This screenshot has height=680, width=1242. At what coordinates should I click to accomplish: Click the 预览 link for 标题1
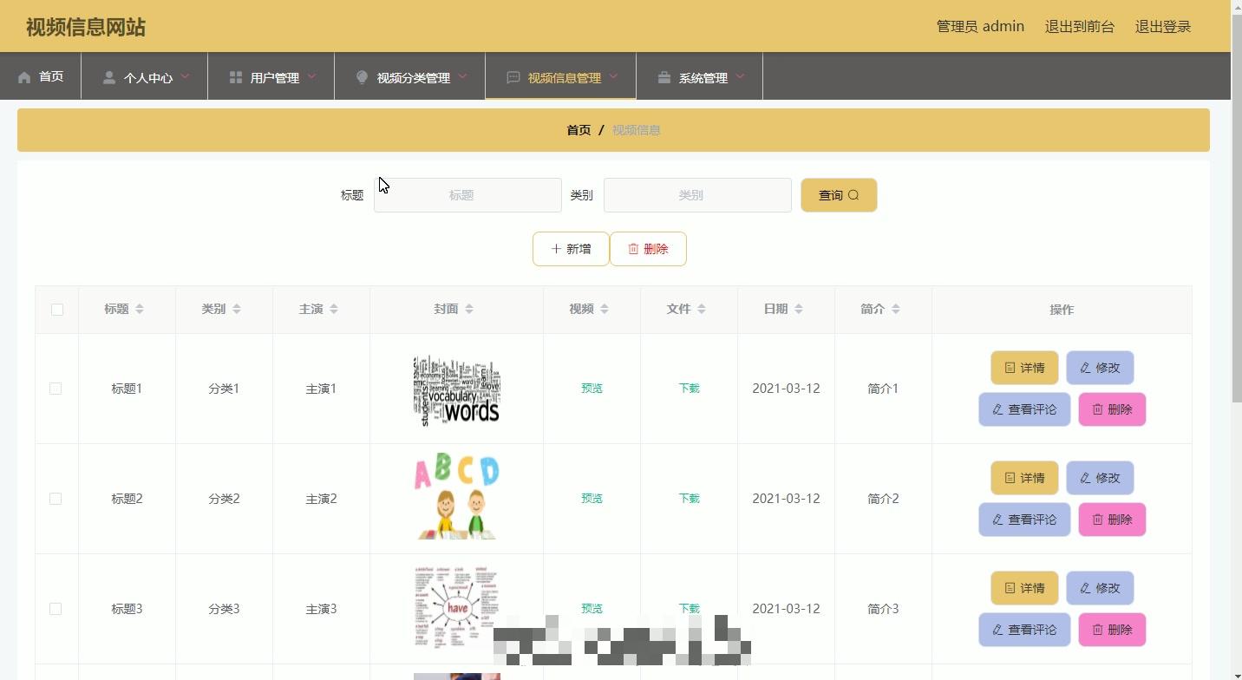click(592, 389)
